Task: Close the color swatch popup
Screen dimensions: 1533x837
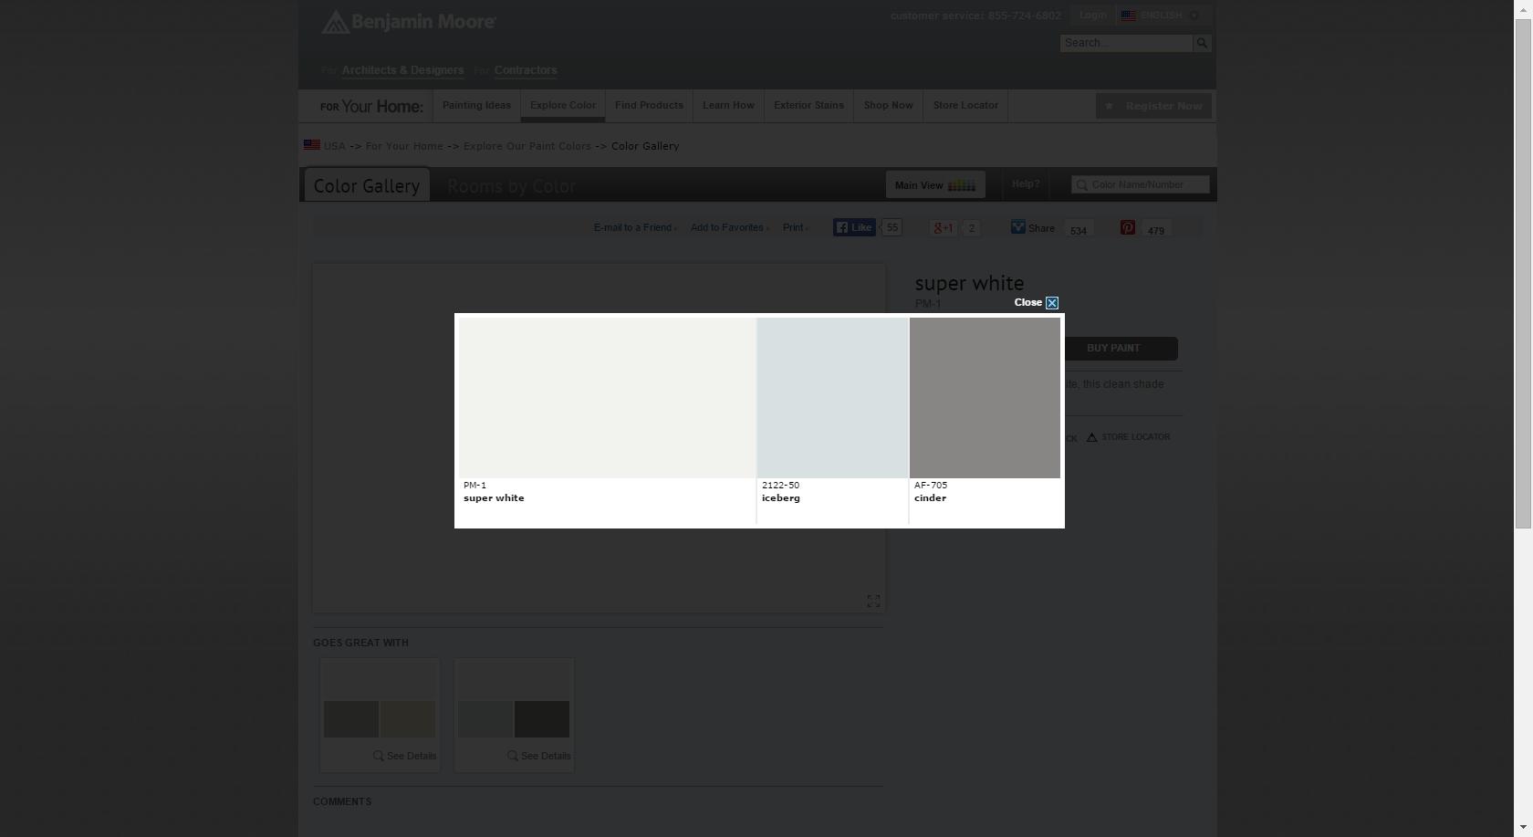Action: coord(1051,303)
